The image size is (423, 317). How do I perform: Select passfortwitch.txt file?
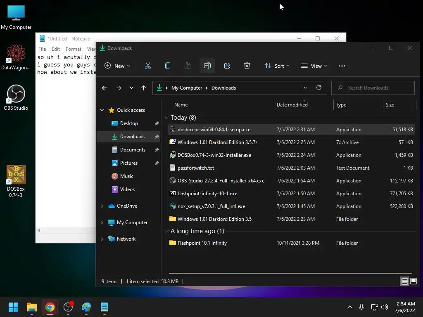pos(291,168)
